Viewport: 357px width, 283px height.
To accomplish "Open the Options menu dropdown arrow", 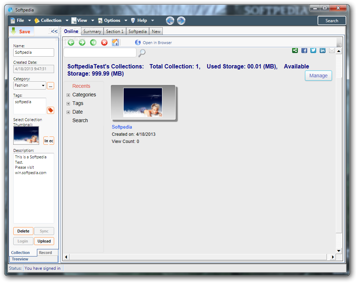I will (126, 20).
